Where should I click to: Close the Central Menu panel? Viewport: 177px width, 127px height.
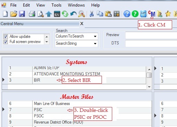click(82, 24)
